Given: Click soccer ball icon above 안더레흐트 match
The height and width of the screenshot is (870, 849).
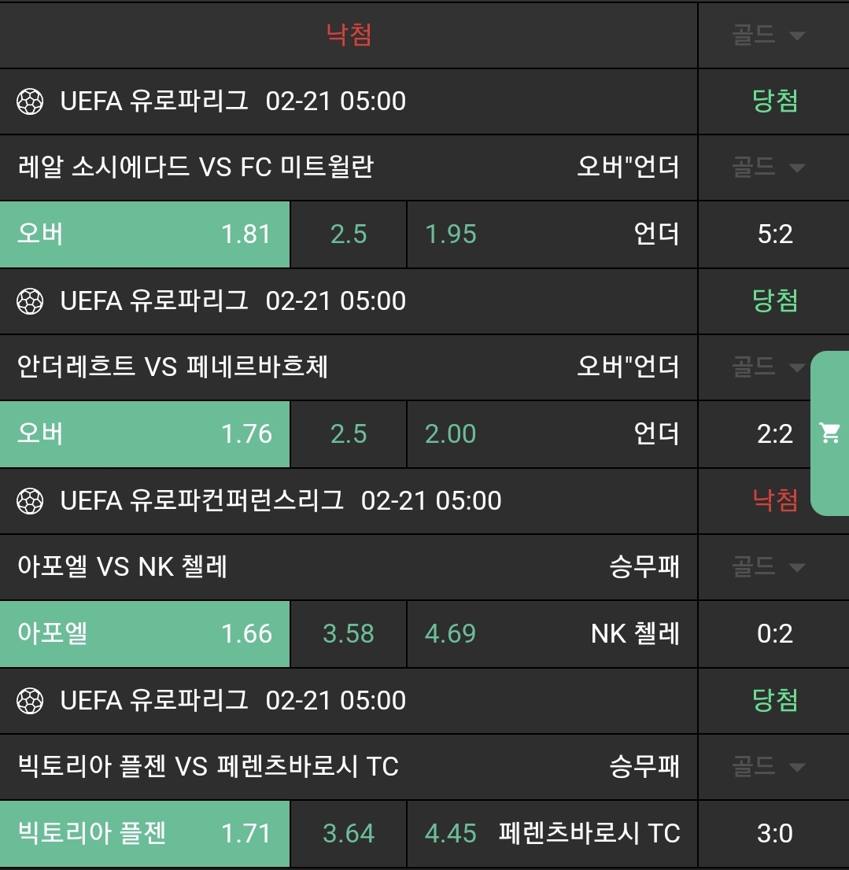Looking at the screenshot, I should [30, 301].
